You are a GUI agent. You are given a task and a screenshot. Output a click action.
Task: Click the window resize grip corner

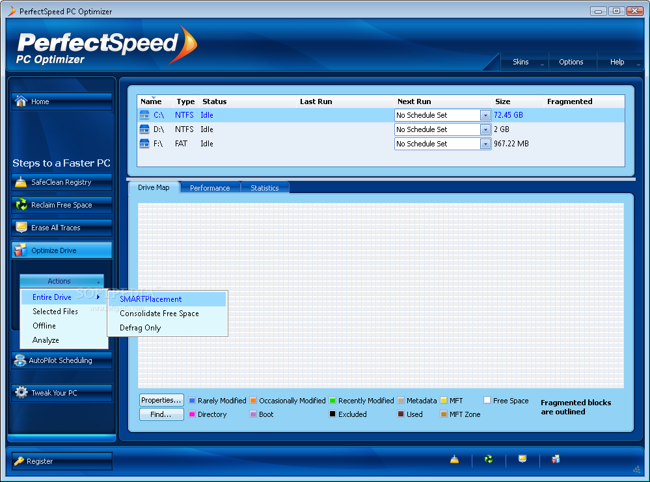637,469
